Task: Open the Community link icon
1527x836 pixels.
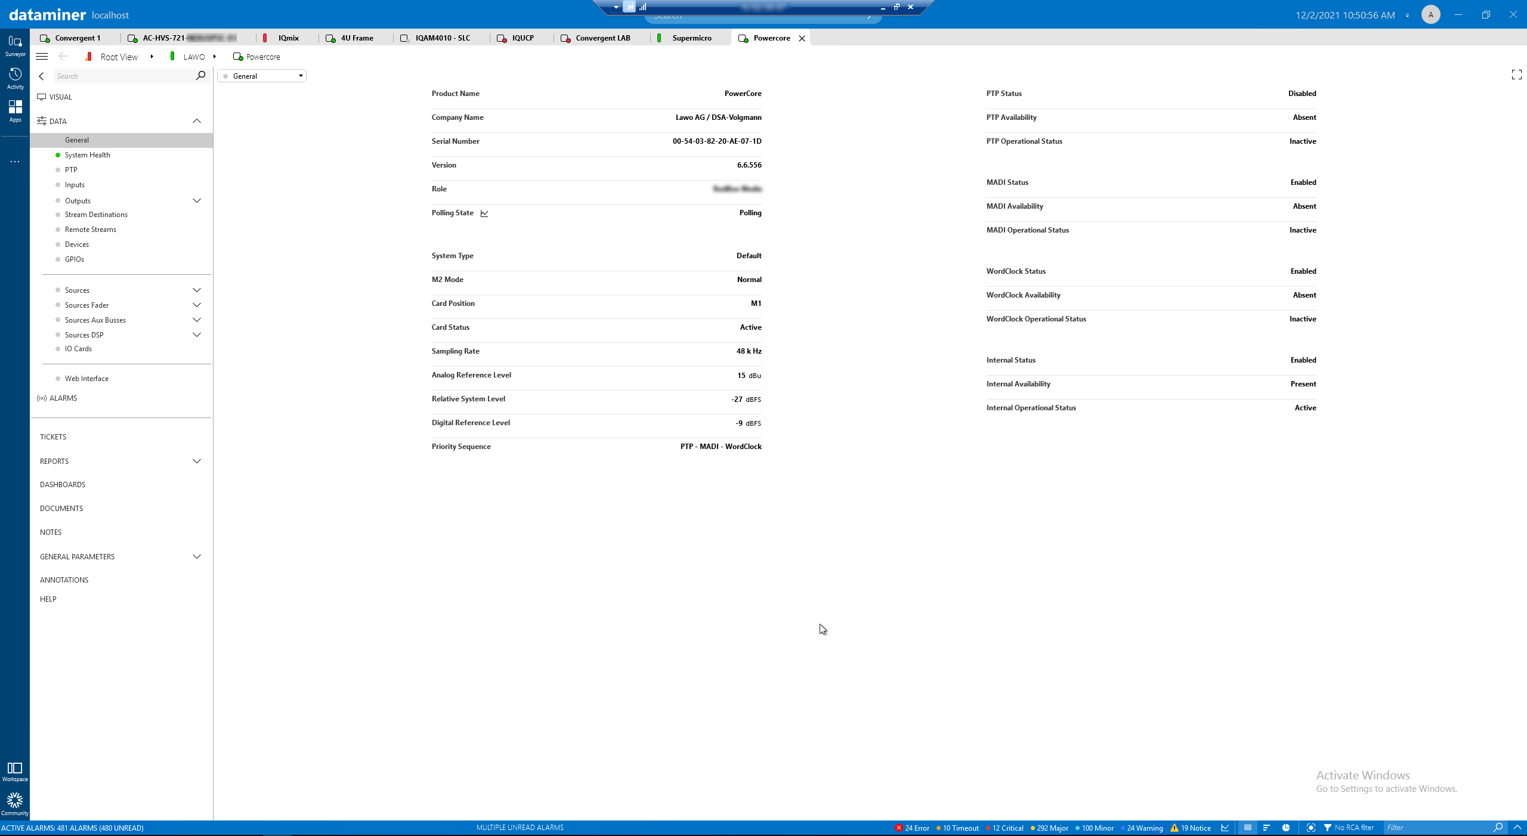Action: (x=15, y=804)
